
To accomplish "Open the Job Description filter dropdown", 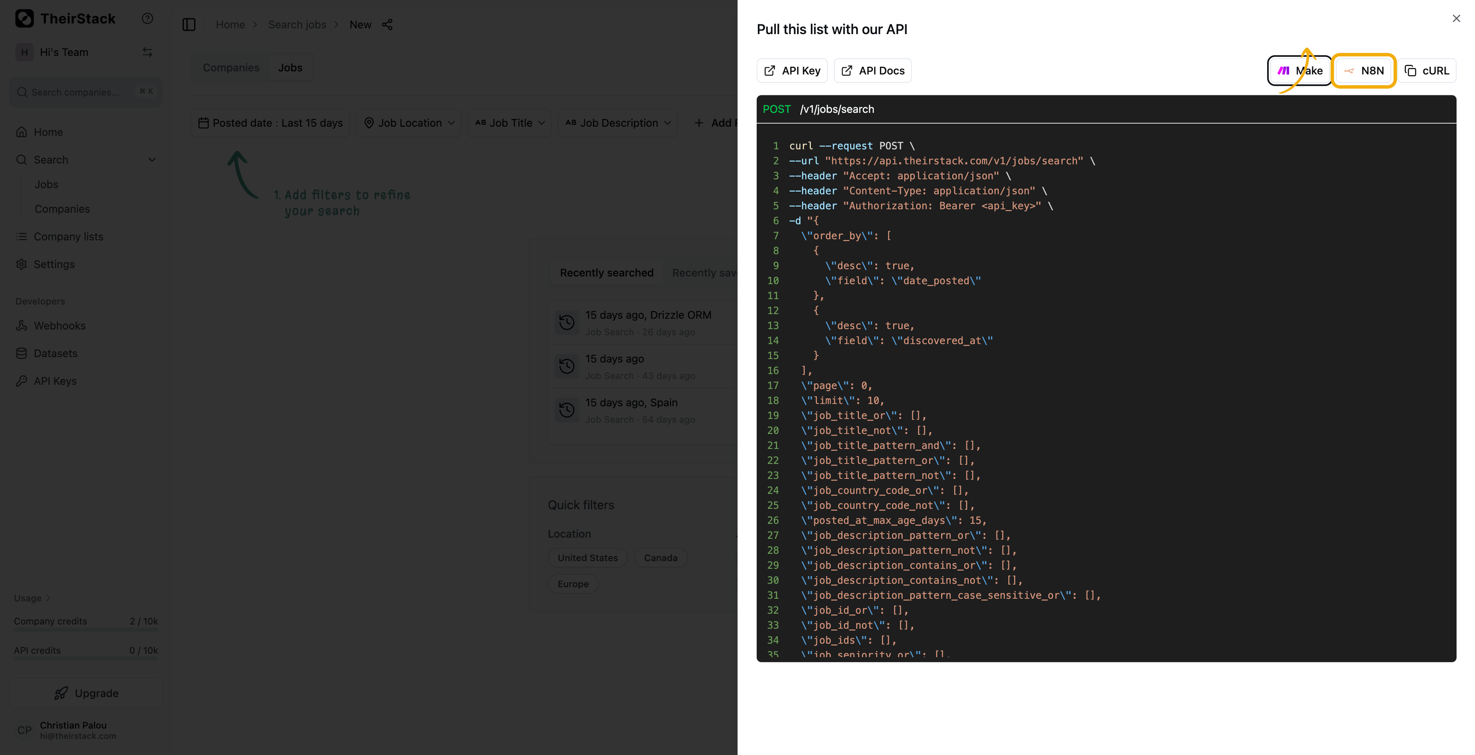I will [x=618, y=123].
